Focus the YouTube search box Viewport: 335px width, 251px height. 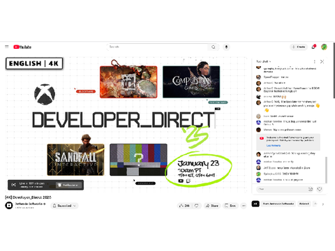pos(158,47)
